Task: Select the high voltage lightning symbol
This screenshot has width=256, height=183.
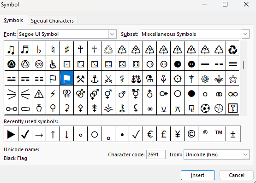Action: [x=53, y=93]
